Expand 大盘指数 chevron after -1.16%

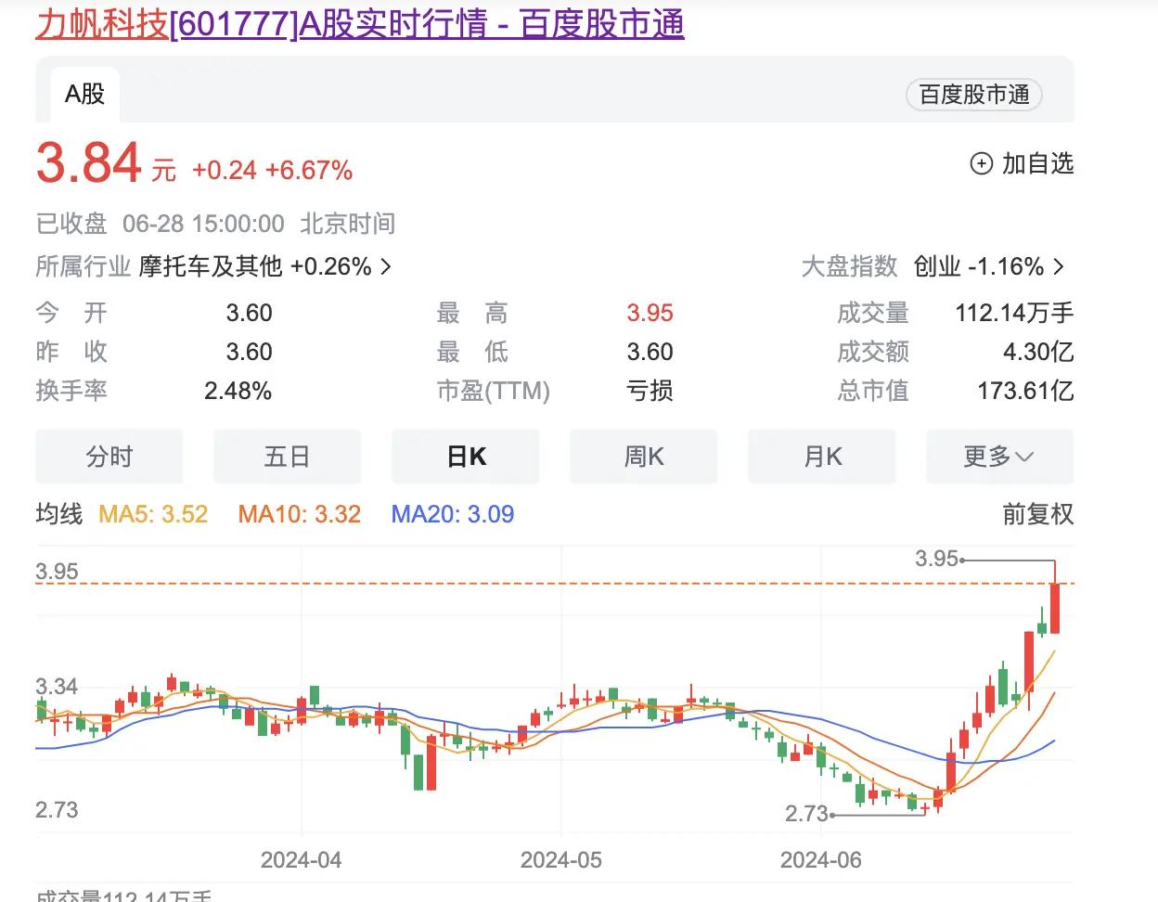pyautogui.click(x=1060, y=267)
